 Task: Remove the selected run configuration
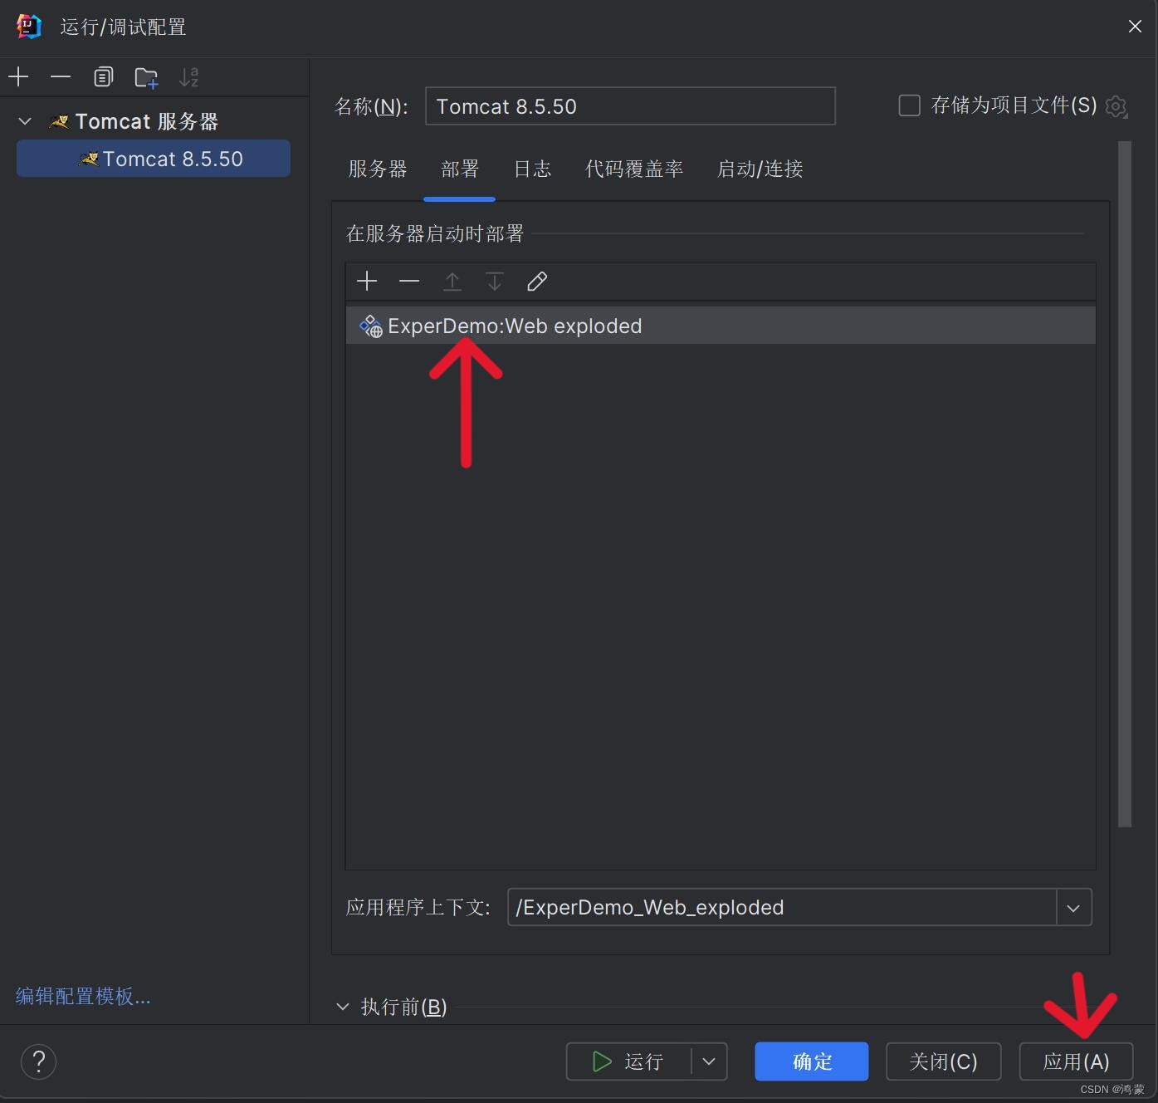(x=61, y=77)
